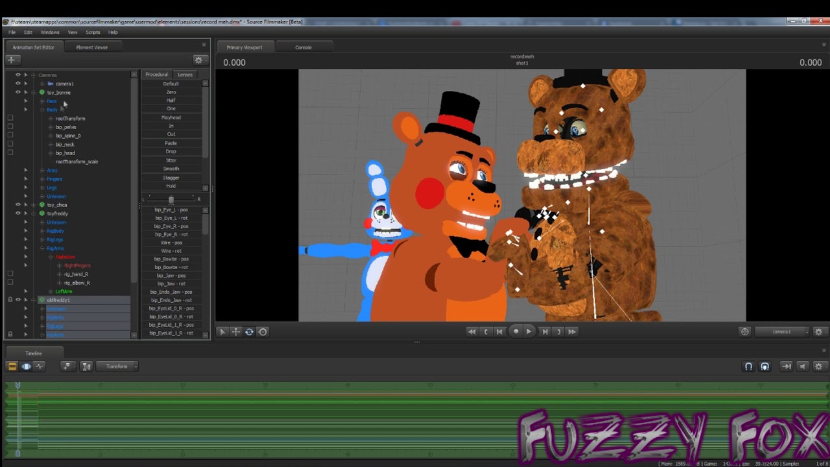Open the File menu
Viewport: 830px width, 467px height.
pos(12,32)
